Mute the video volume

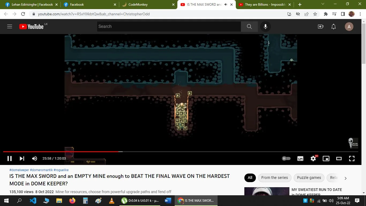35,159
